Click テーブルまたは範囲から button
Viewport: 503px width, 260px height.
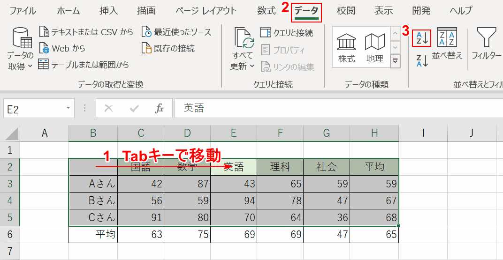84,65
